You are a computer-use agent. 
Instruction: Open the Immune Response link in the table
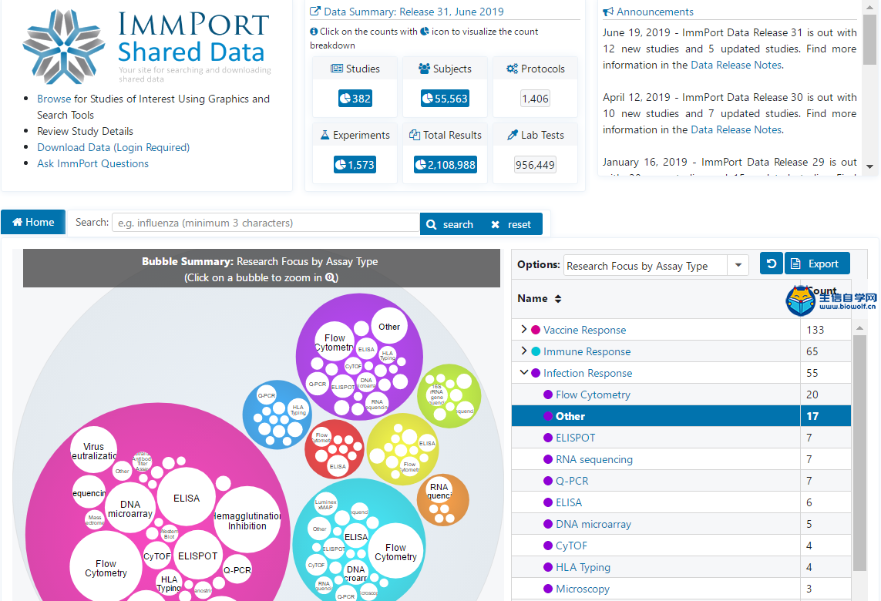click(x=587, y=351)
